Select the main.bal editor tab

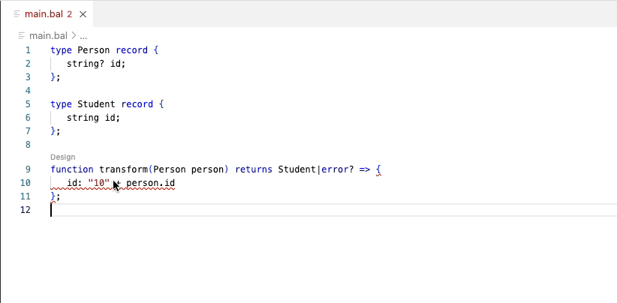click(47, 14)
